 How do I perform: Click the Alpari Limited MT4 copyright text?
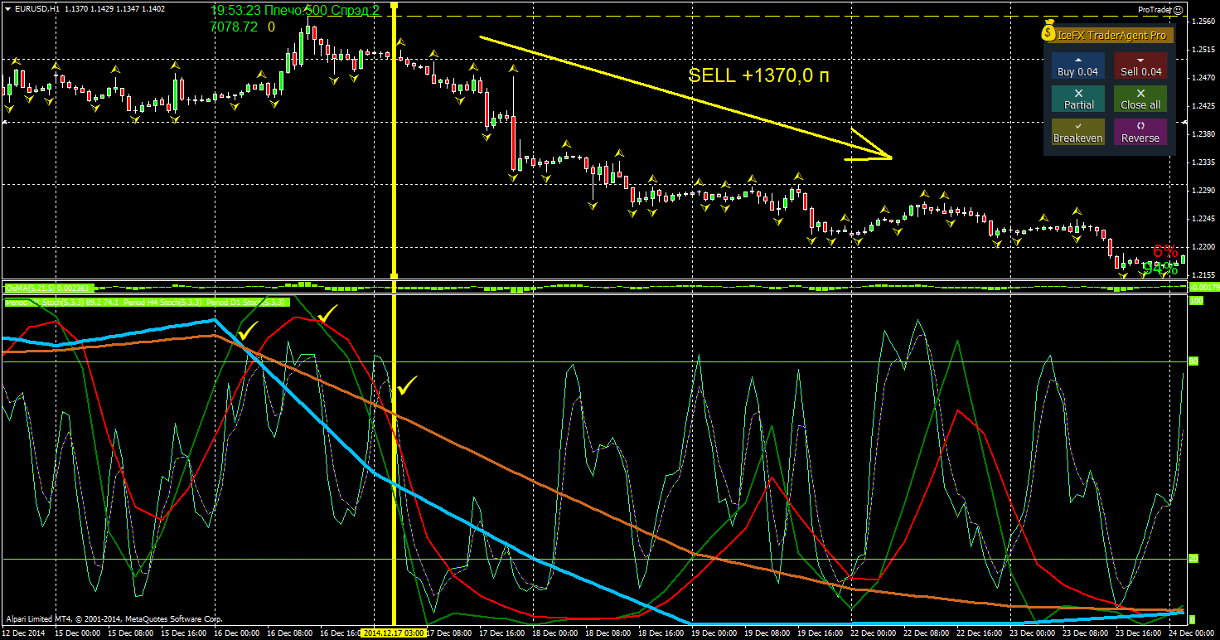tap(114, 618)
